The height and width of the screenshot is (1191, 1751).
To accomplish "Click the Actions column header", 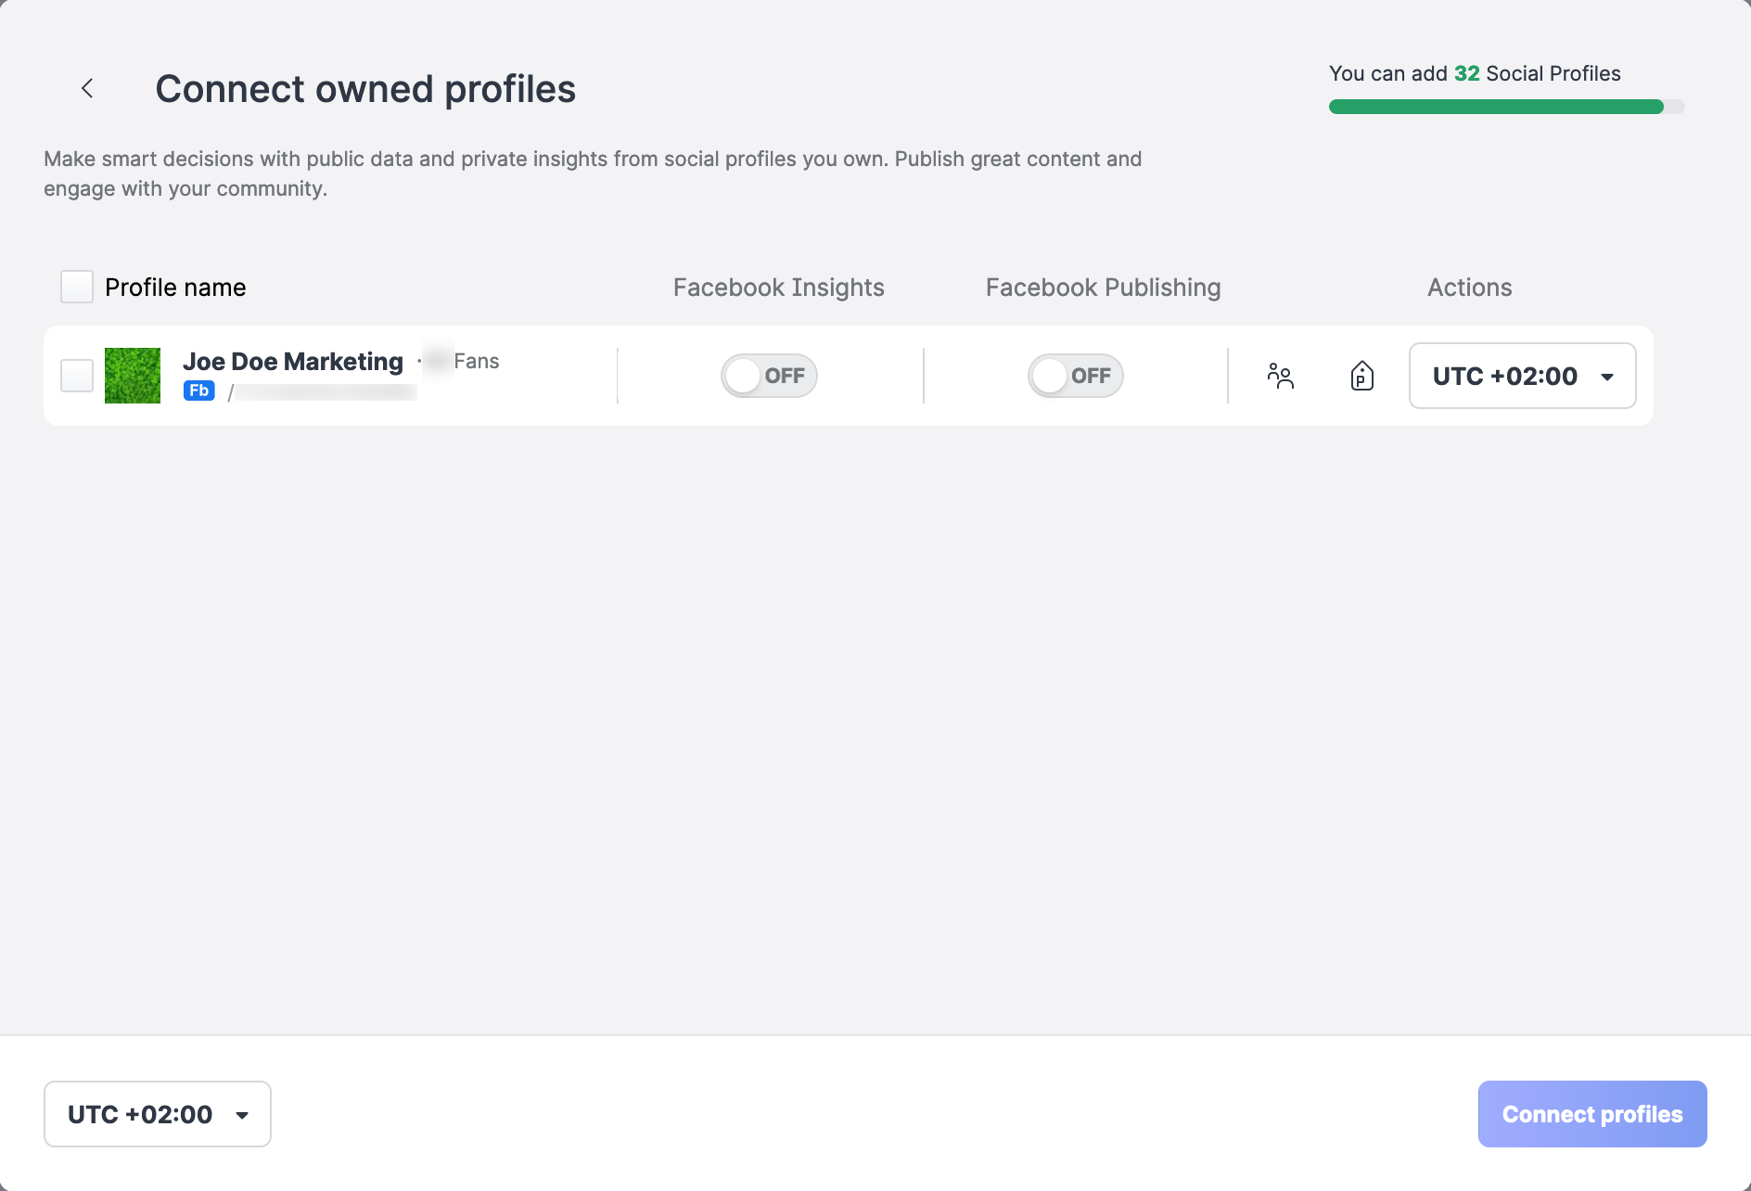I will (1469, 288).
